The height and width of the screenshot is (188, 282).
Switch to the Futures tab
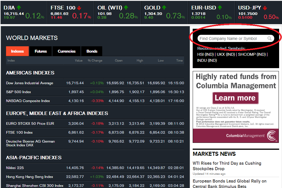(x=41, y=51)
